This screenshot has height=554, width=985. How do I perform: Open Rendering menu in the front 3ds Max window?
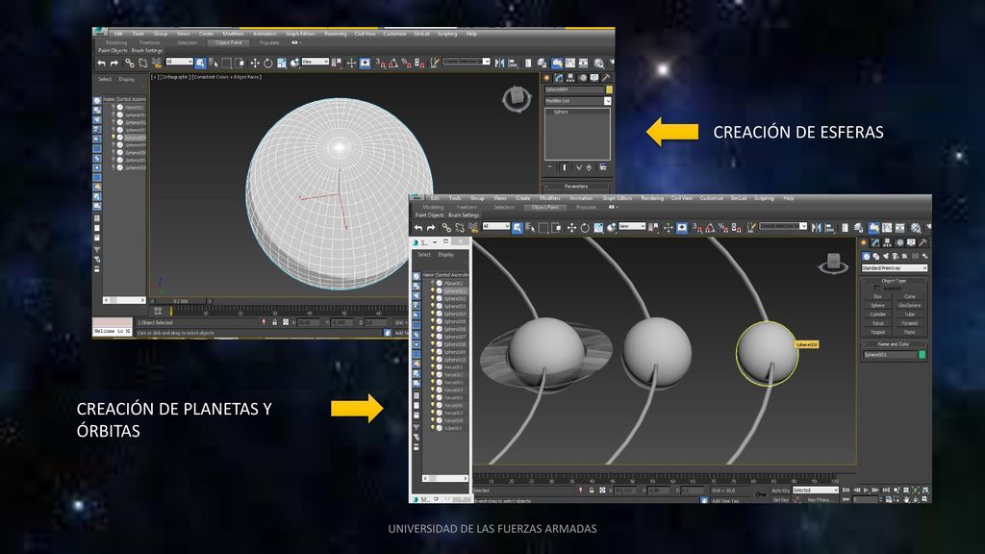(652, 198)
